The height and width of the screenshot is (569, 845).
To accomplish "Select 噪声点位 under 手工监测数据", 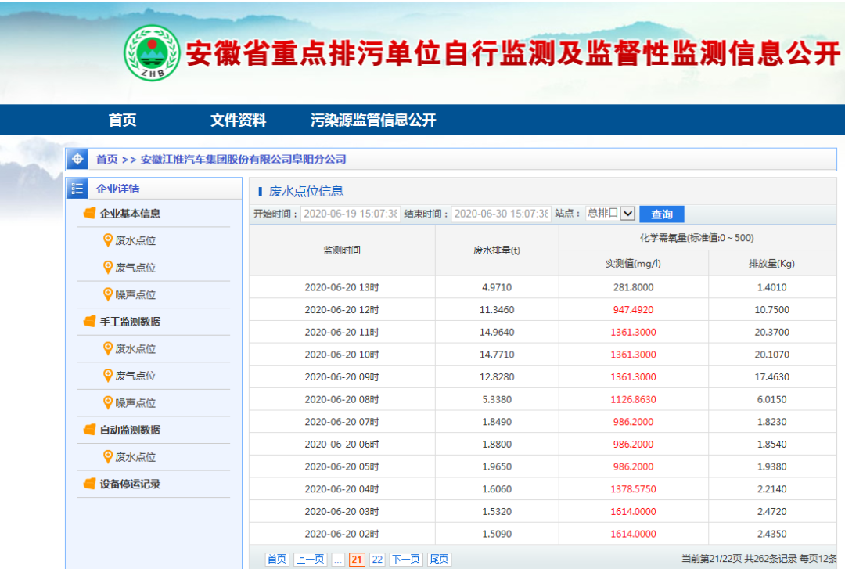I will coord(135,403).
